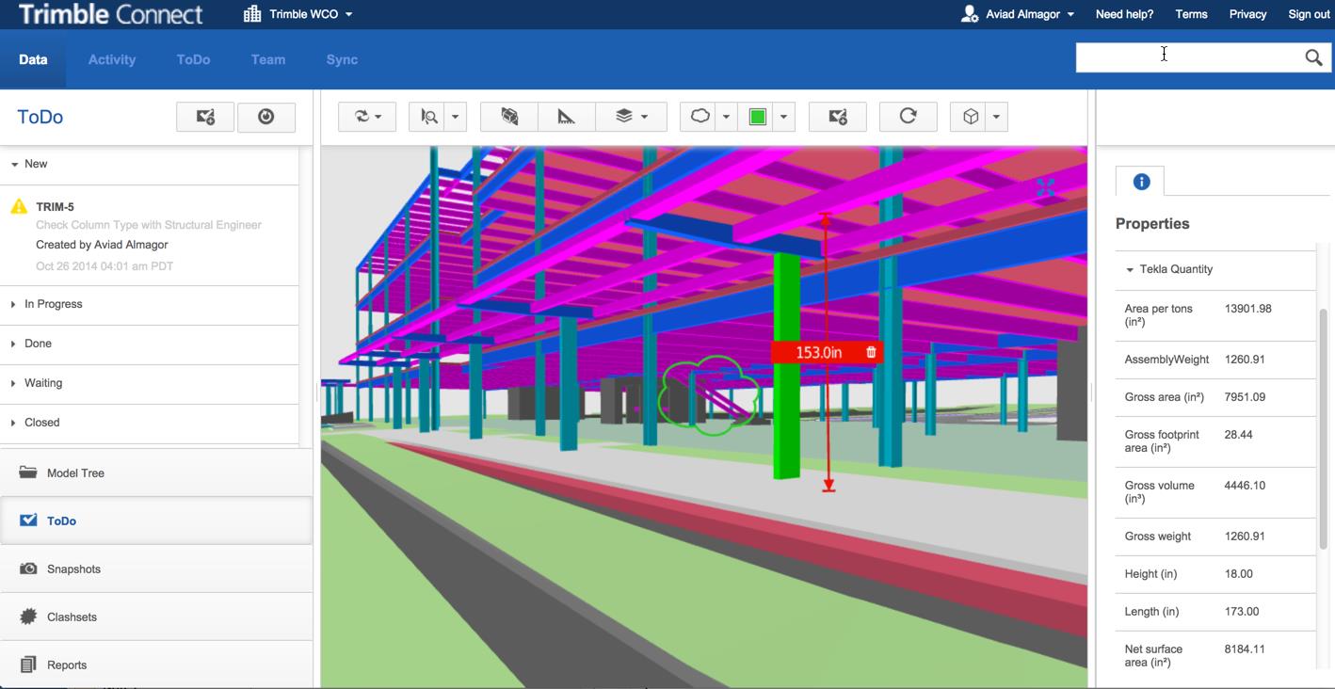Collapse the Tekla Quantity properties group
Screen dimensions: 1335x689
tap(1130, 269)
